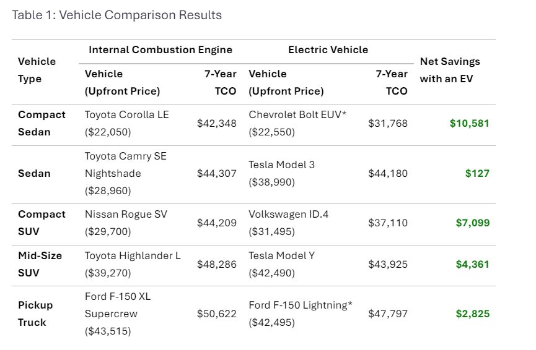Click the Toyota Corolla LE cell
Image resolution: width=536 pixels, height=350 pixels.
(126, 123)
